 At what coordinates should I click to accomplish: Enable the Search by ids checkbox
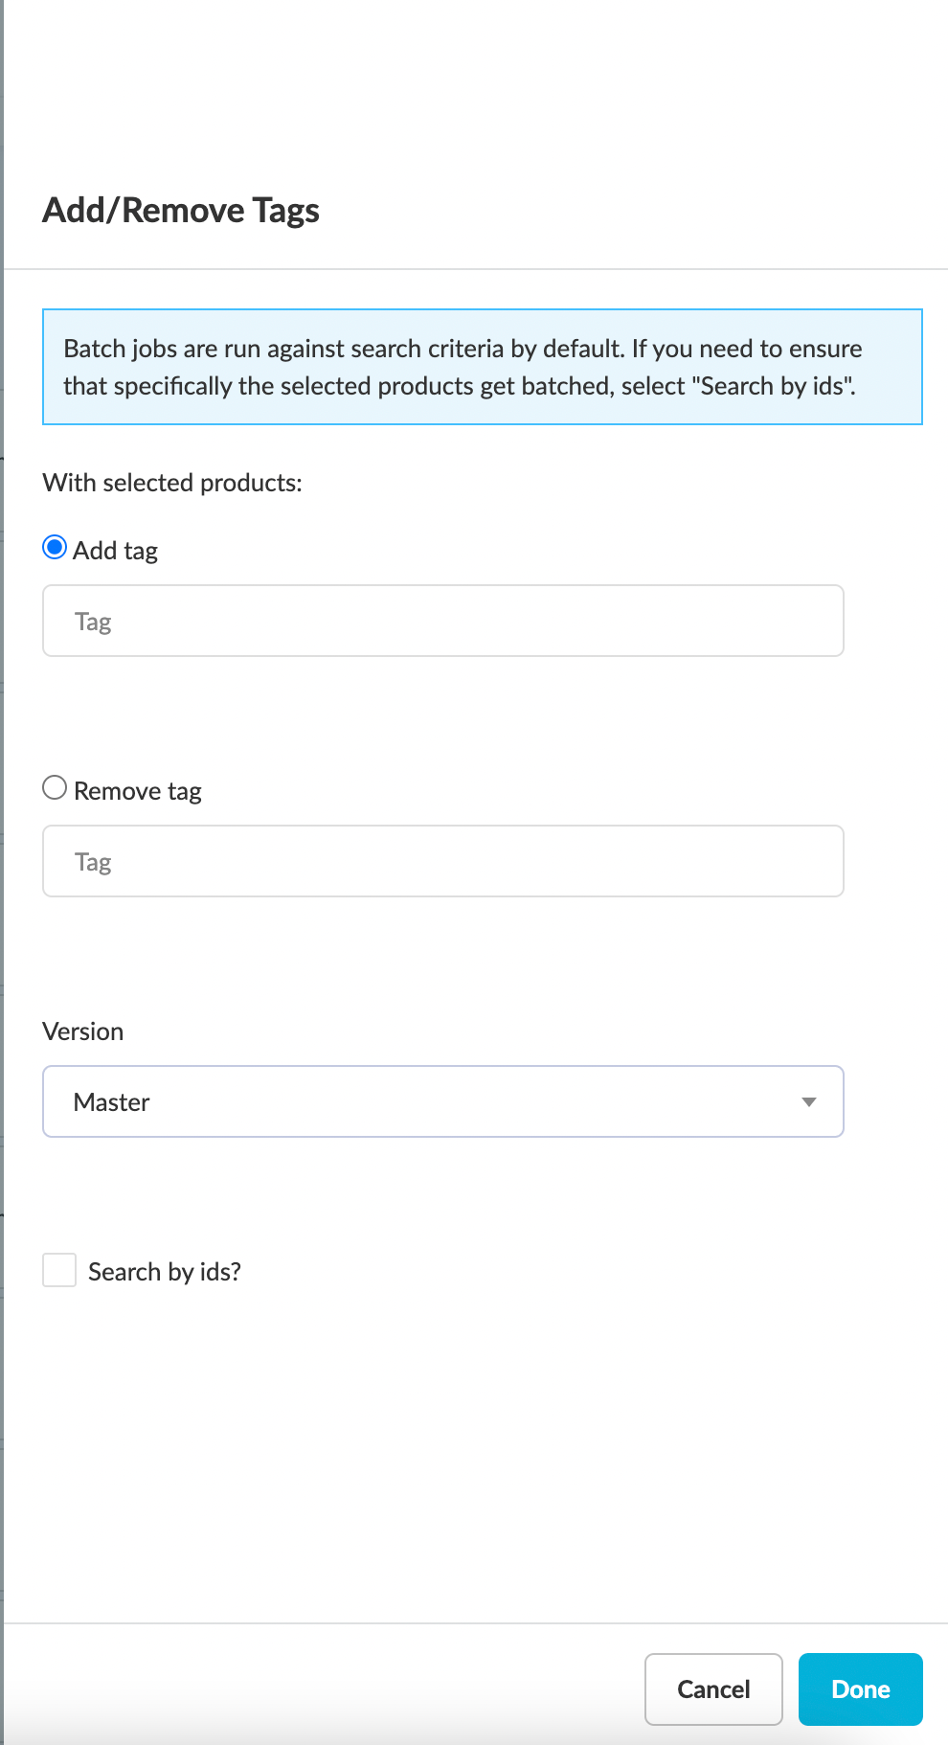click(59, 1270)
